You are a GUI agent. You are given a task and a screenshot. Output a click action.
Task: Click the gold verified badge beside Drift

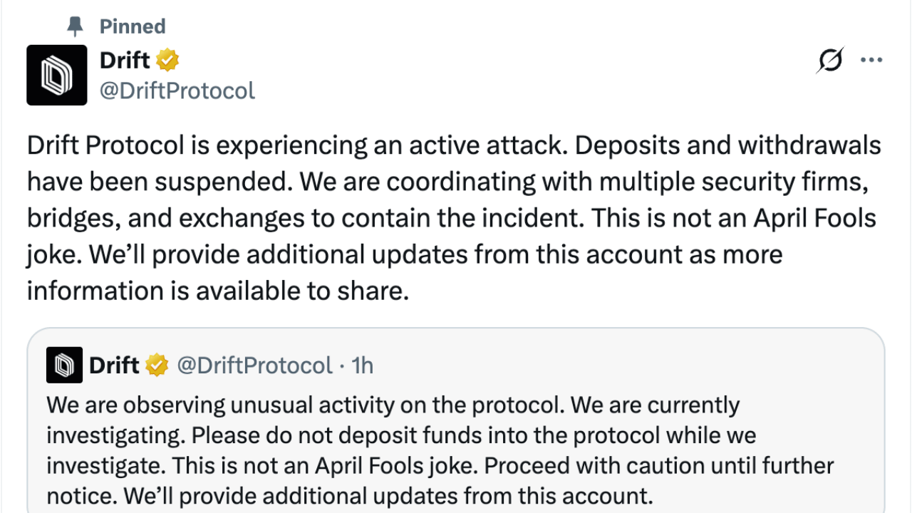click(x=167, y=61)
